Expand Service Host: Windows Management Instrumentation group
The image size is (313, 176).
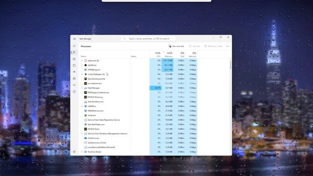(82, 133)
